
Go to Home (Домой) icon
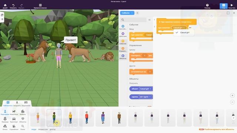[x=5, y=6]
